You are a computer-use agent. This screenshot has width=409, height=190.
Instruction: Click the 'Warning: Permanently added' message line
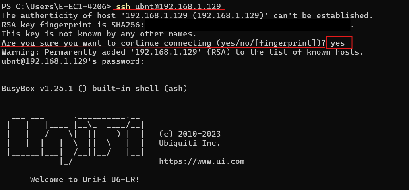[x=182, y=52]
